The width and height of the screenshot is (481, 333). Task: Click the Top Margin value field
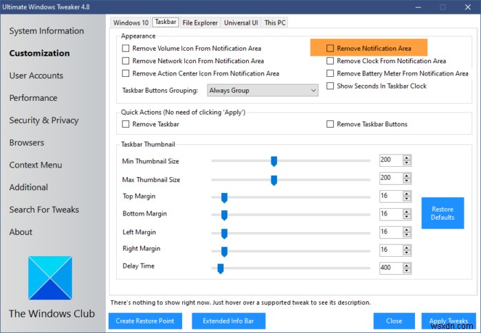[x=391, y=196]
